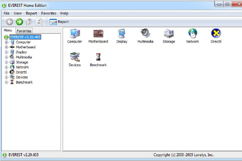Open the File menu
This screenshot has height=161, width=242.
[7, 14]
